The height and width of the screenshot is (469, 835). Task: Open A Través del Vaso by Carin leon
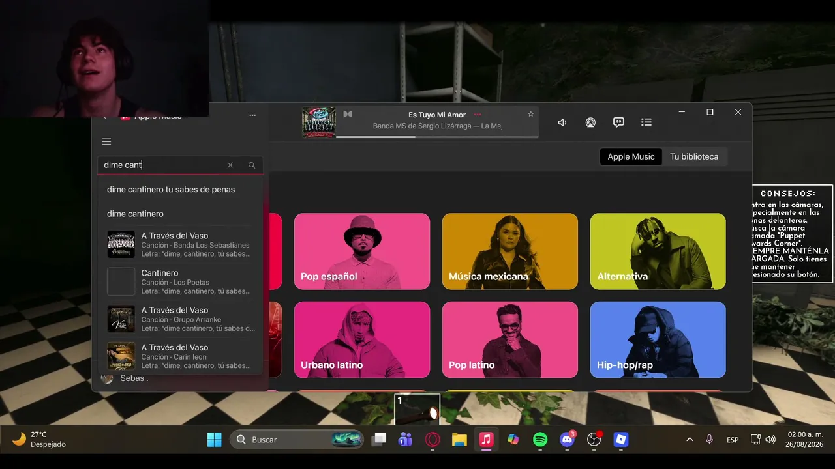(180, 356)
